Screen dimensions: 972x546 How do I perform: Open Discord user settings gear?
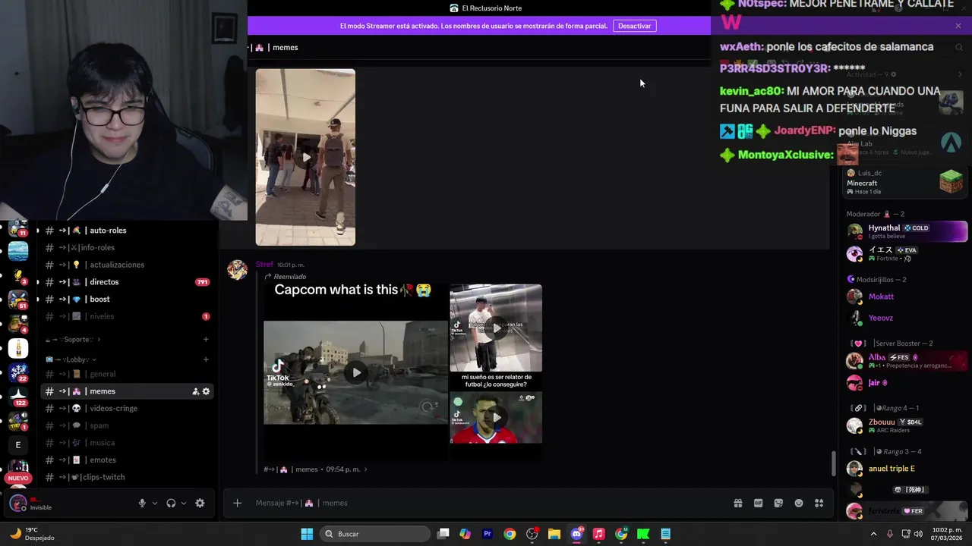[x=200, y=503]
